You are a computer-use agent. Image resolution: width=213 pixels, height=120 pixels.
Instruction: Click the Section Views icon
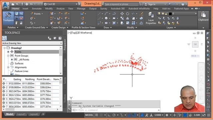tap(82, 23)
